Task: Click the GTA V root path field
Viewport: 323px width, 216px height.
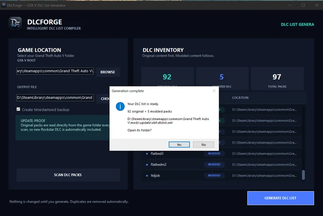Action: (x=55, y=71)
